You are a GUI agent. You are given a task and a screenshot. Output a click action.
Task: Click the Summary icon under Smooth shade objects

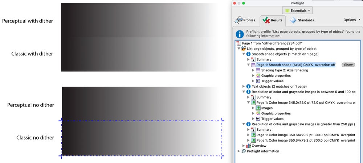tap(253, 59)
